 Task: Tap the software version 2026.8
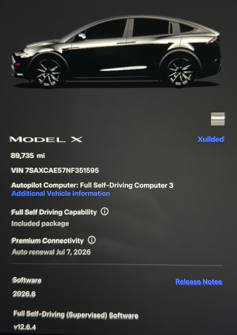(x=24, y=294)
